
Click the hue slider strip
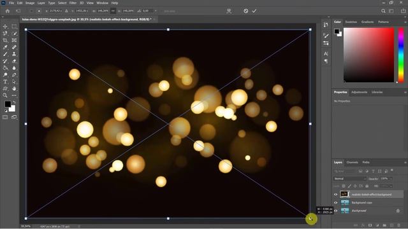401,55
